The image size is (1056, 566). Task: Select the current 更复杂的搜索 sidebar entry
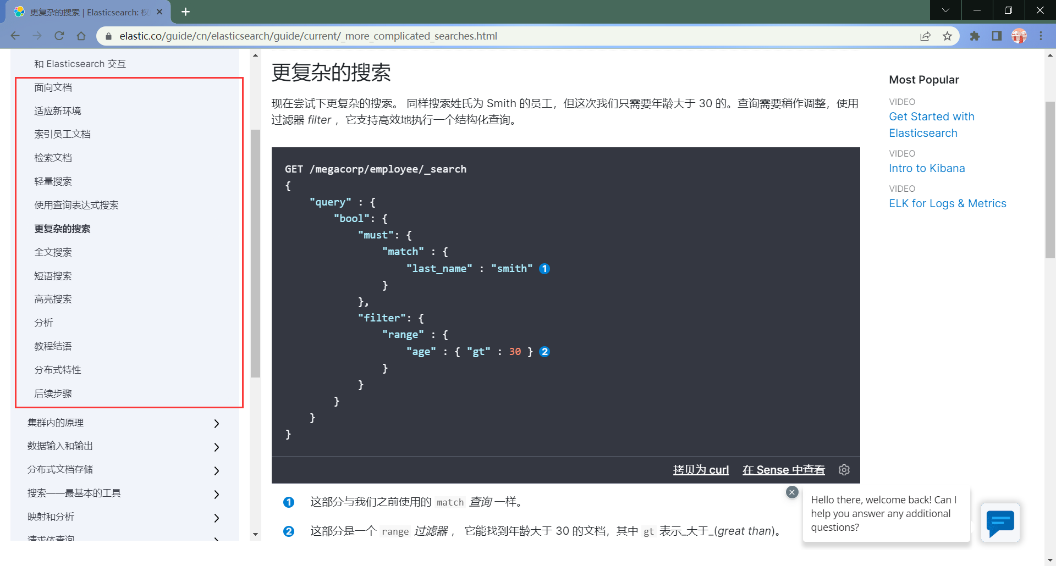pyautogui.click(x=62, y=229)
